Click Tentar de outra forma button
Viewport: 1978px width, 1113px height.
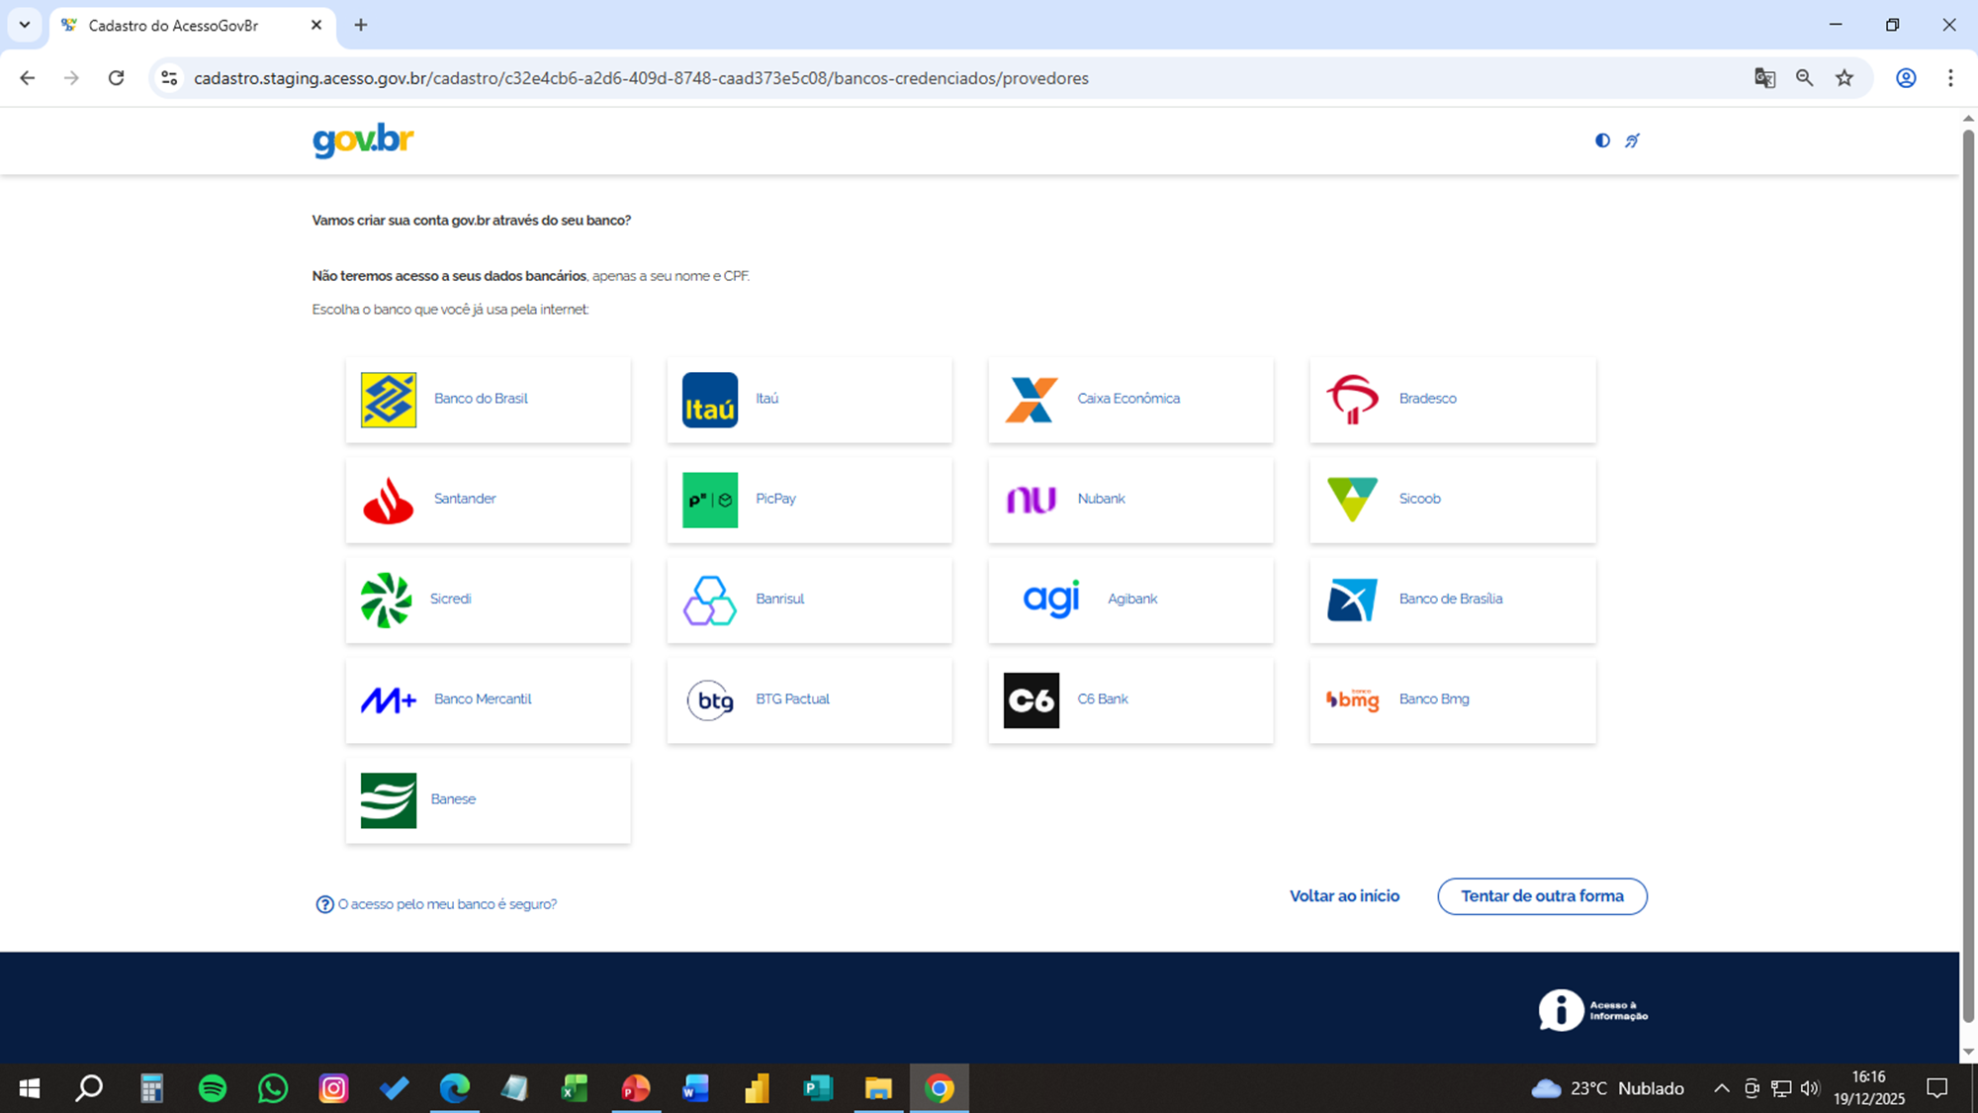click(x=1542, y=896)
